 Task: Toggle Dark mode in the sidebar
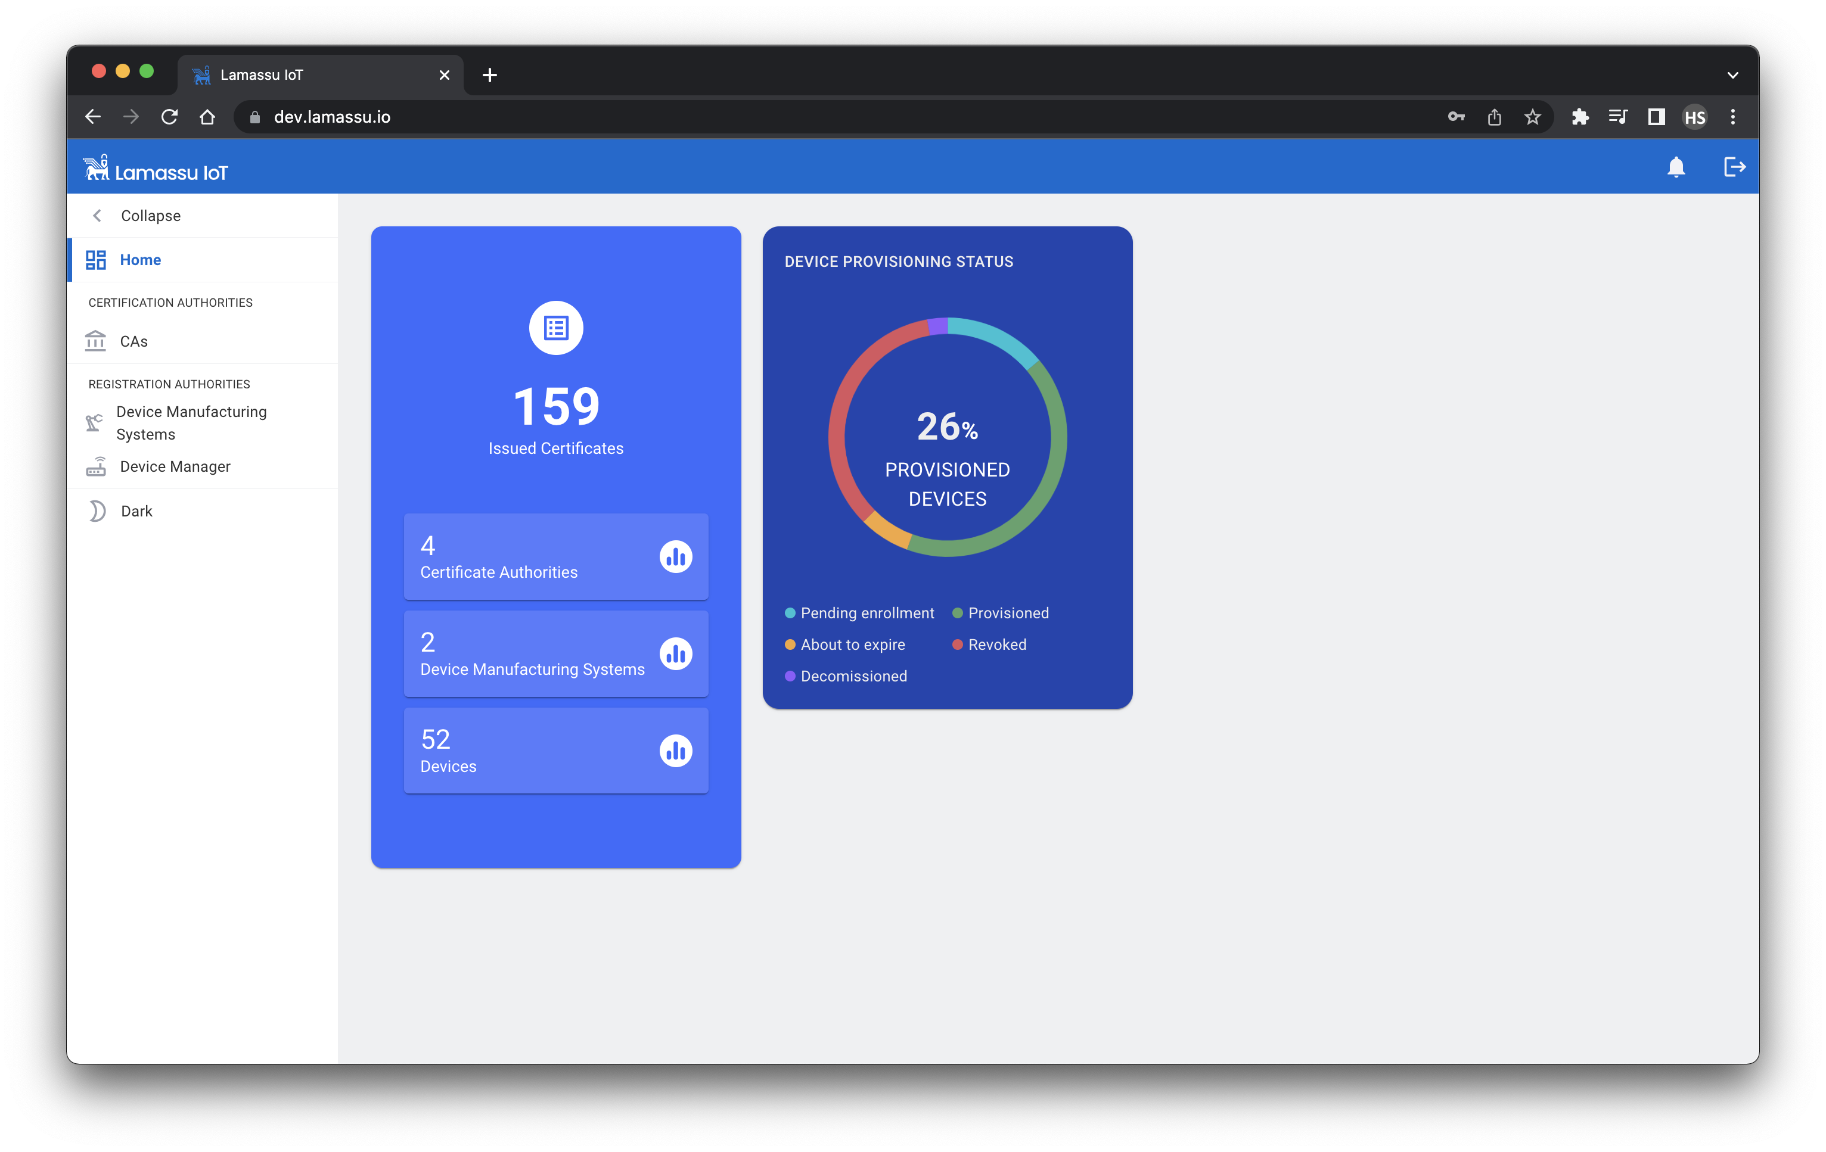(x=136, y=510)
